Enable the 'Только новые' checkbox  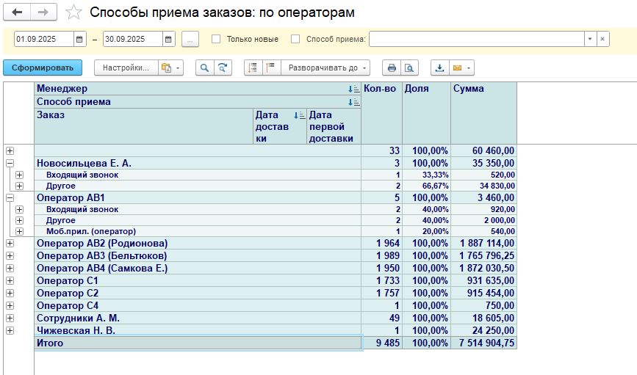pos(216,39)
